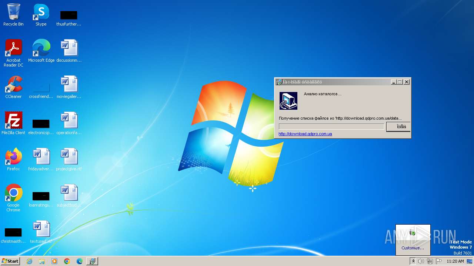The width and height of the screenshot is (474, 266).
Task: Open the volume speaker tray icon
Action: (x=421, y=261)
